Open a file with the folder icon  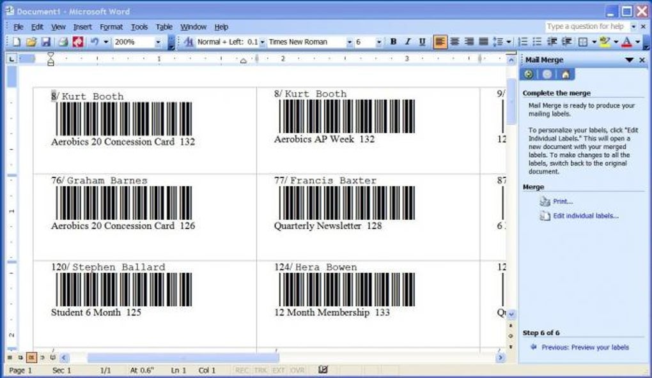[31, 42]
